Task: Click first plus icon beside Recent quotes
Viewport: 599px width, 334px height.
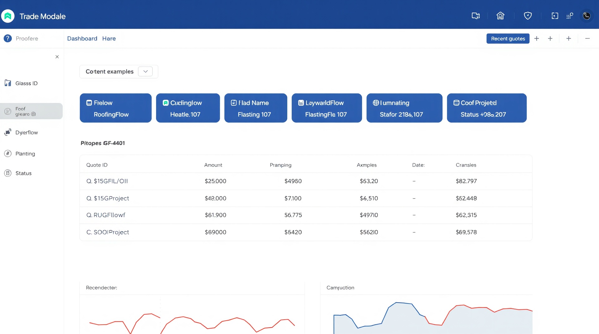Action: (537, 38)
